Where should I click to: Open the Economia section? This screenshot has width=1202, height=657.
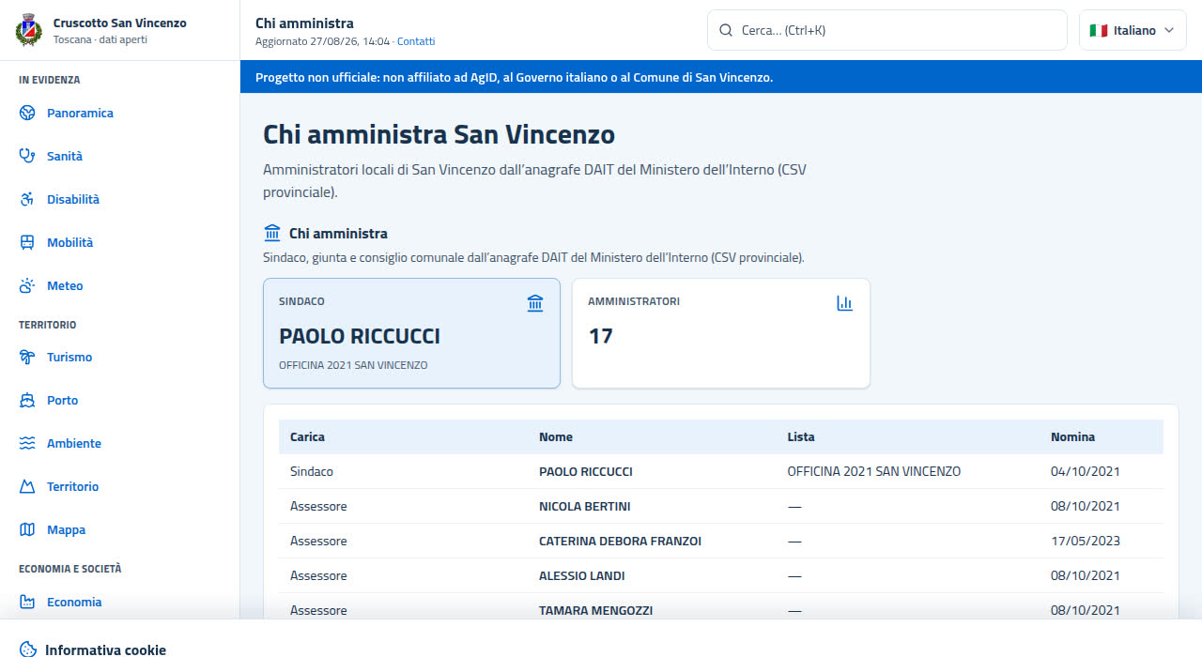(x=119, y=603)
